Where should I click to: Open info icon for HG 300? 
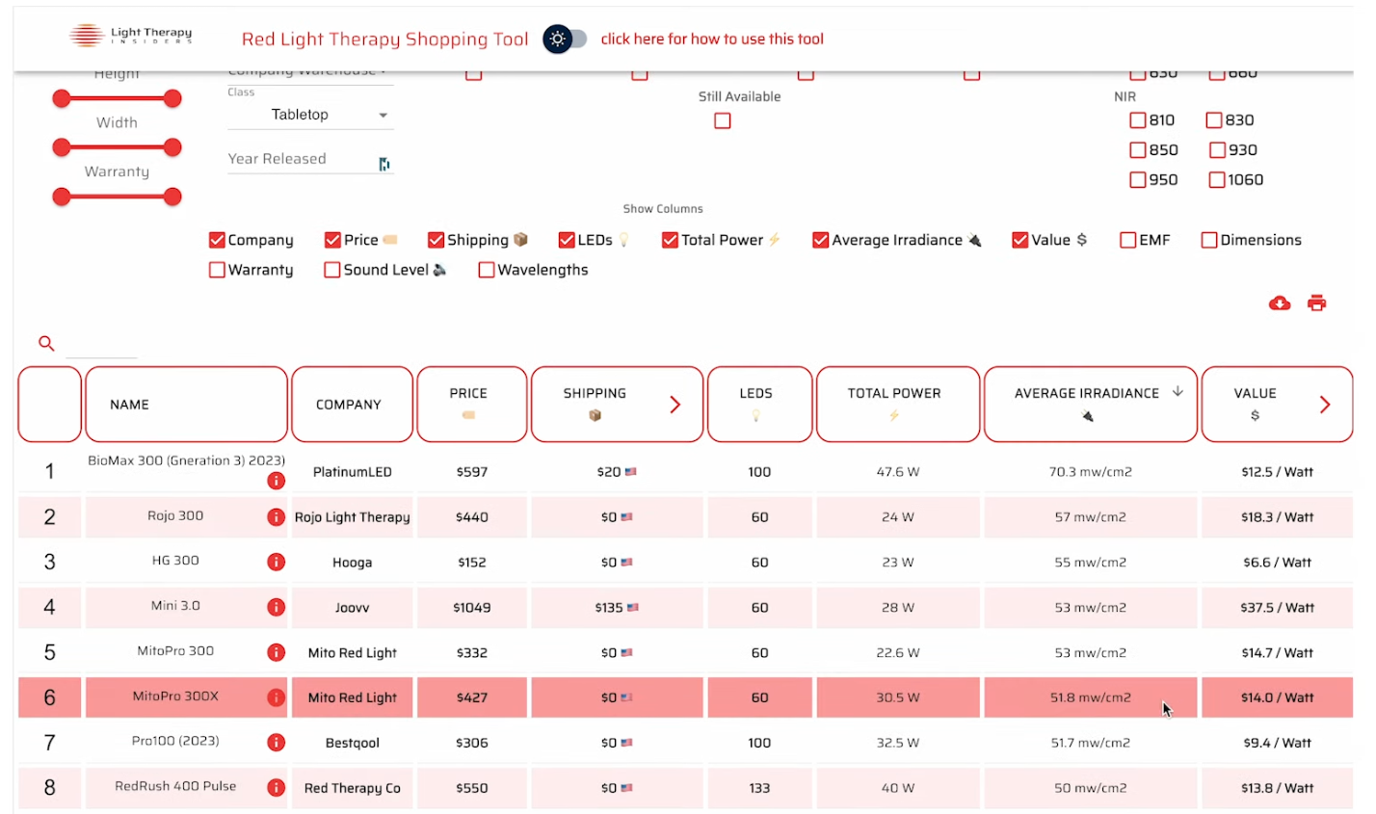276,562
